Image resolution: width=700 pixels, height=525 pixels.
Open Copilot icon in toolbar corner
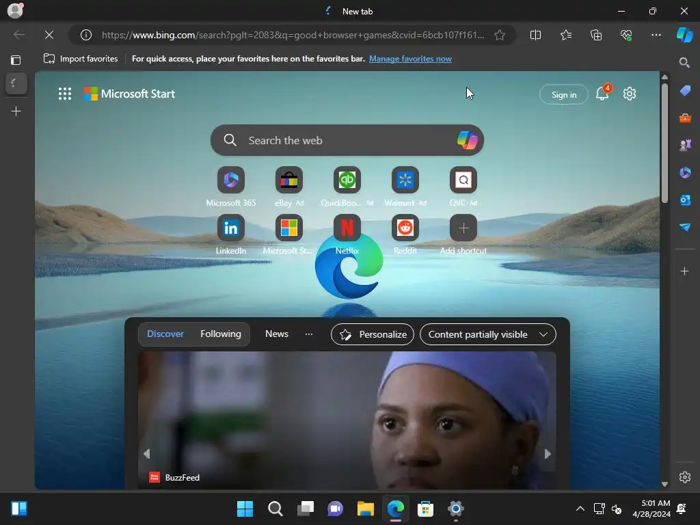[x=684, y=35]
